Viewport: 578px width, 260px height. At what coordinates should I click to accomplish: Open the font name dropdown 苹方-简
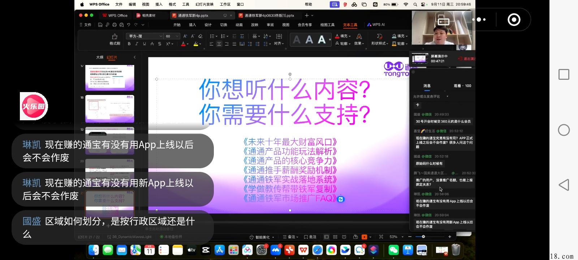[x=145, y=36]
